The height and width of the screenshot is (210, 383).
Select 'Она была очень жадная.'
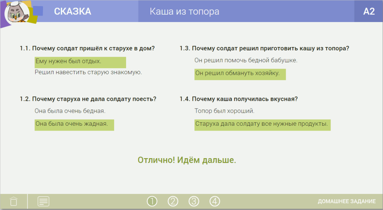(71, 124)
